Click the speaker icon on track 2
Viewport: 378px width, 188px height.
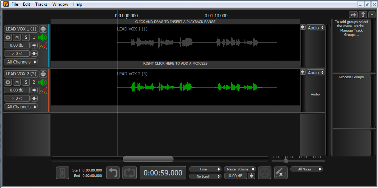pyautogui.click(x=43, y=82)
